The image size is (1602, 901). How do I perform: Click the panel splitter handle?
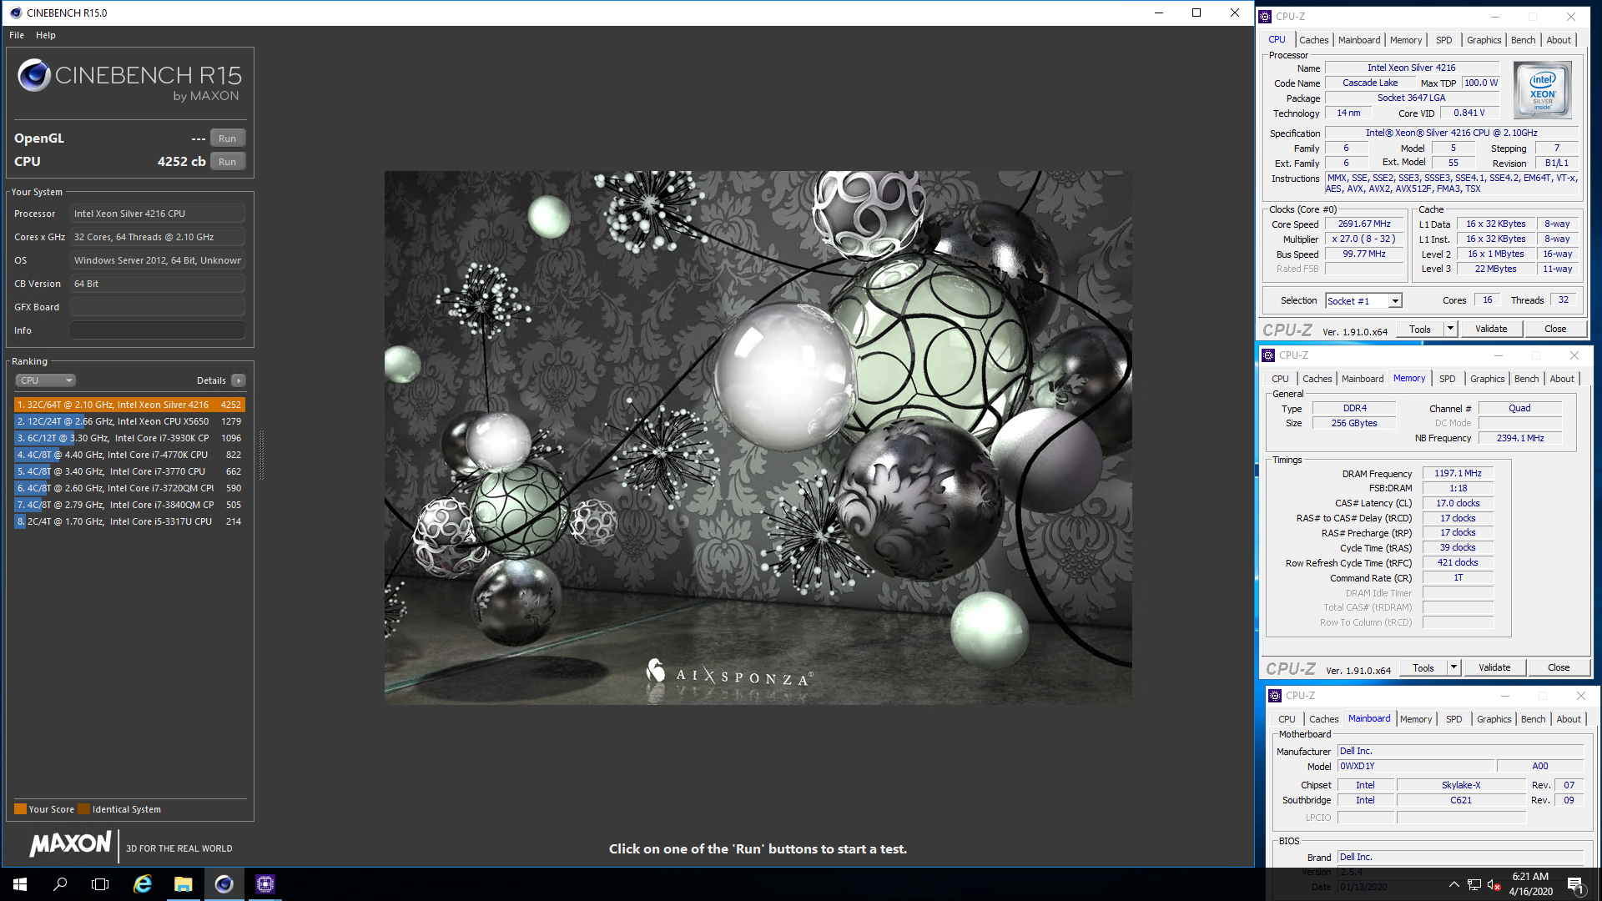(x=261, y=455)
